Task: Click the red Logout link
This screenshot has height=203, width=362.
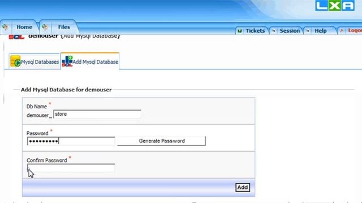Action: coord(355,30)
